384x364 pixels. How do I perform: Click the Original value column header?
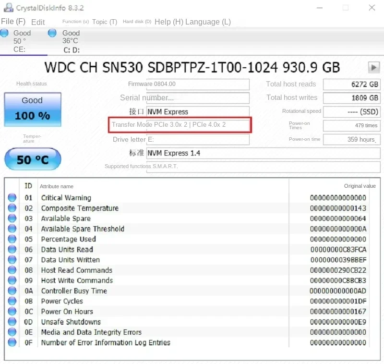click(360, 186)
